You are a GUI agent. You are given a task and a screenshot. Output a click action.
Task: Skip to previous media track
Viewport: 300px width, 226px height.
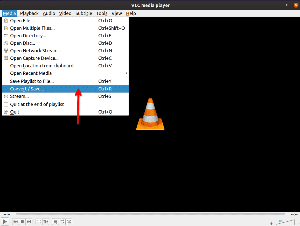16,222
